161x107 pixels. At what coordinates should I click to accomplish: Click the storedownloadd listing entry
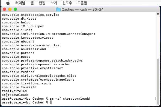[x=15, y=95]
